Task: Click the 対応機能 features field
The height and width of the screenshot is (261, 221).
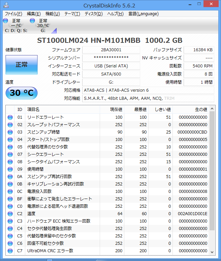Action: coord(148,98)
